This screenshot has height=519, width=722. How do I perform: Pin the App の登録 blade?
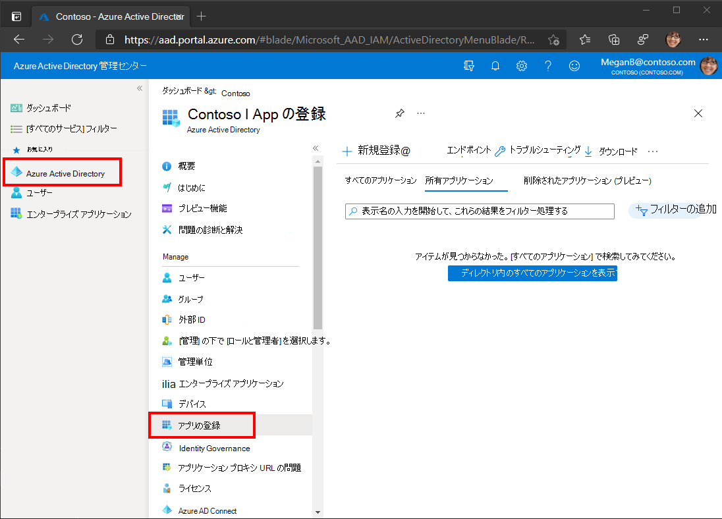click(400, 113)
